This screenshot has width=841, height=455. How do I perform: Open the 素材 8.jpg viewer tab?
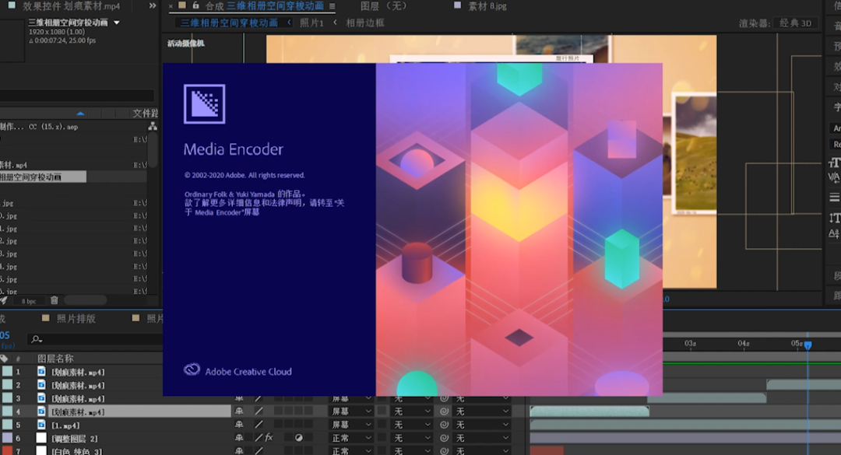(x=487, y=6)
